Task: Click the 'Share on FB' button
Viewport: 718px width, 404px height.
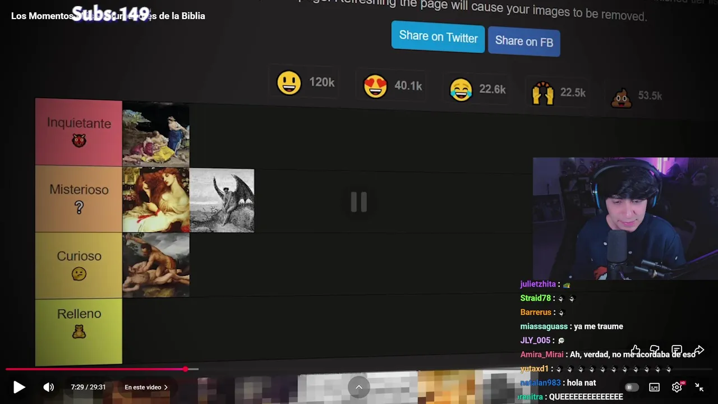Action: pyautogui.click(x=524, y=41)
